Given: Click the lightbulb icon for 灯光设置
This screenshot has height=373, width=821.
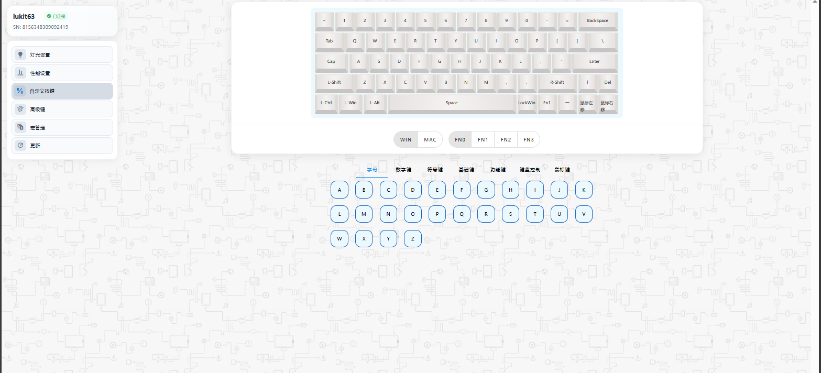Looking at the screenshot, I should click(x=20, y=54).
